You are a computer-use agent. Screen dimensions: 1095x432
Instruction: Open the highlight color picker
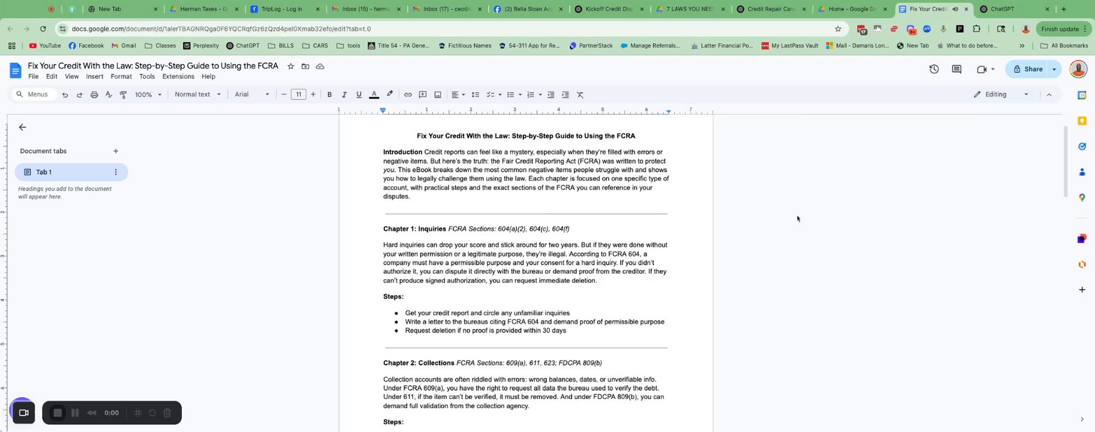[390, 95]
